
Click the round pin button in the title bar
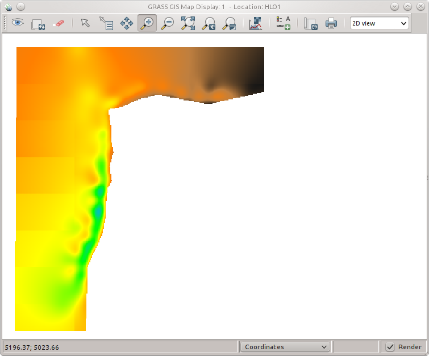tap(21, 7)
